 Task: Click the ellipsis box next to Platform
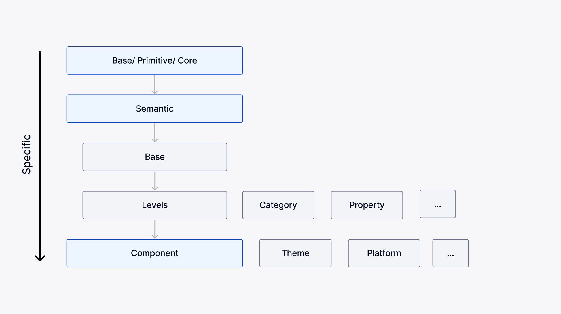point(450,253)
